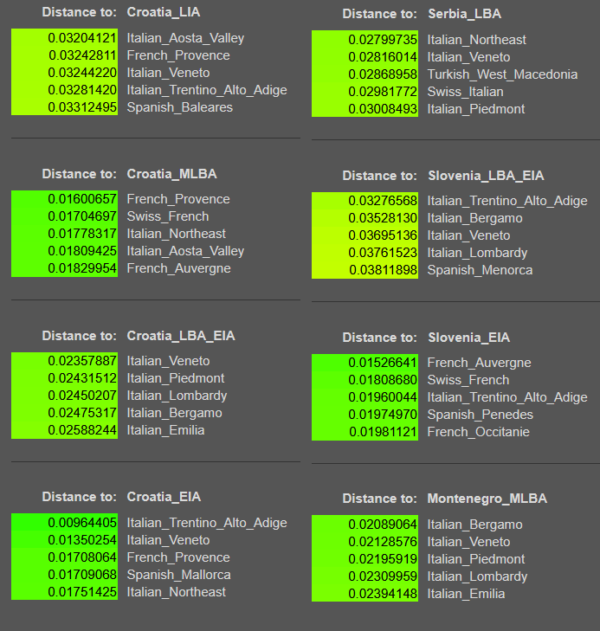Select Italian_Bergamo under Slovenia_LBA_EIA
The height and width of the screenshot is (631, 600).
tap(474, 218)
